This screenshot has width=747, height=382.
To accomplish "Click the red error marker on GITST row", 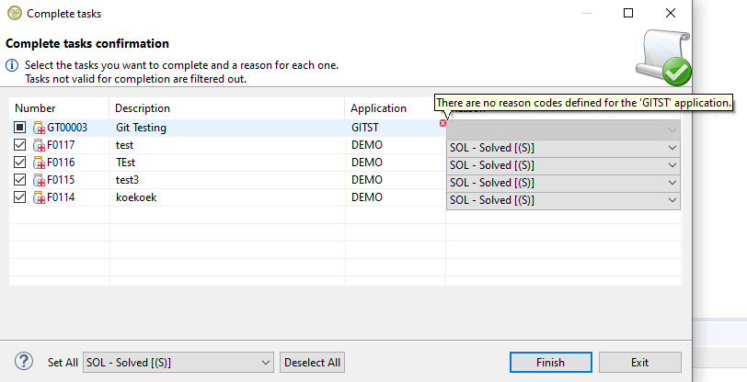I will pyautogui.click(x=442, y=123).
